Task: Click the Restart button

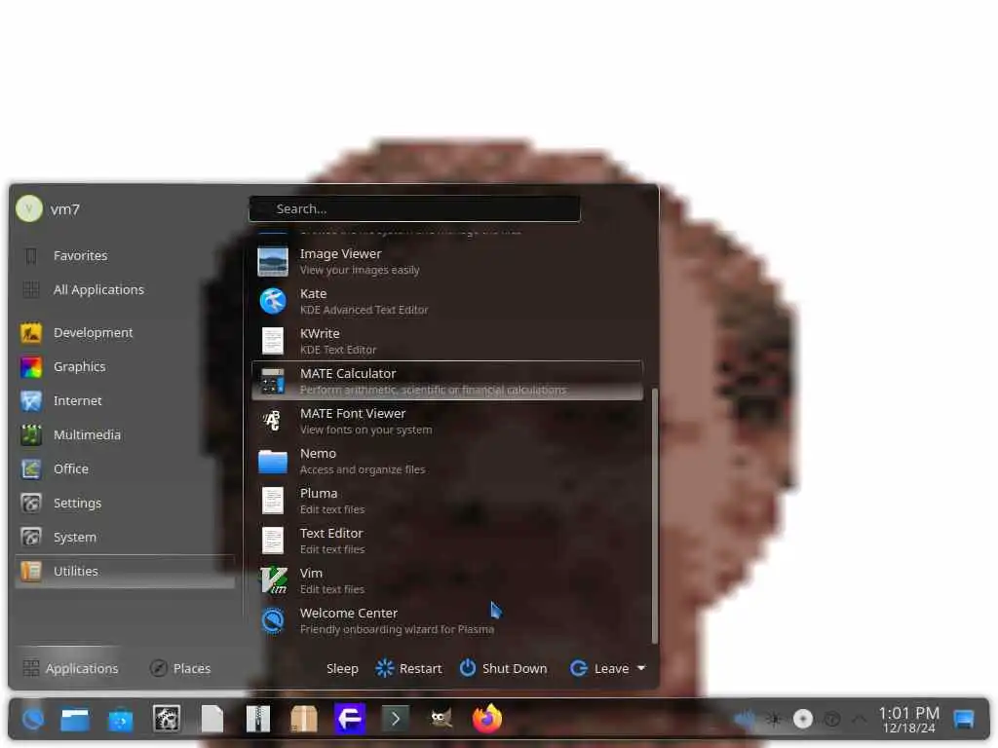Action: [x=408, y=668]
